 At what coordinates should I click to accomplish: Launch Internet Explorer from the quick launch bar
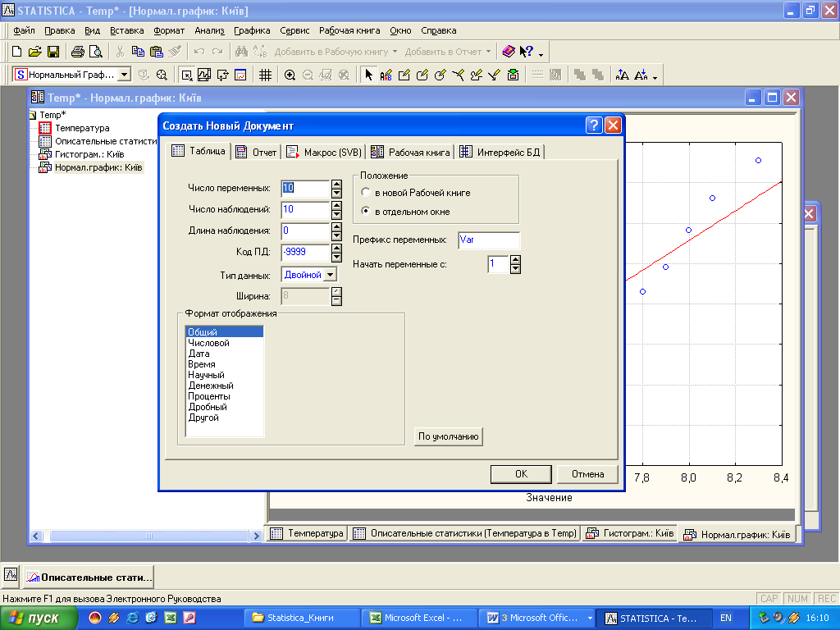click(x=133, y=618)
